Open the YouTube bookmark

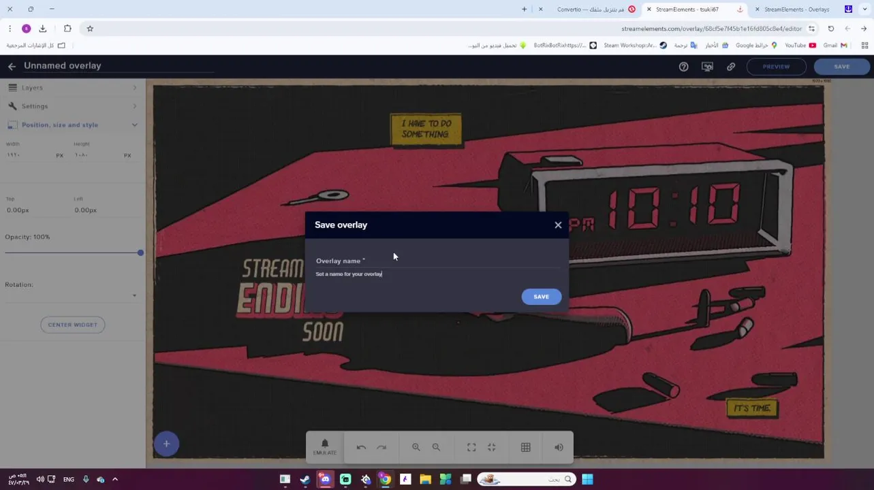800,46
